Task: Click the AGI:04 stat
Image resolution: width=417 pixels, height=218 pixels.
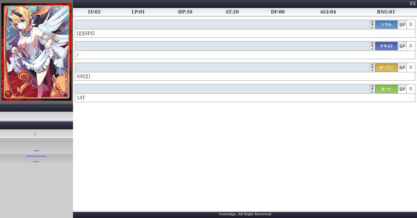Action: pyautogui.click(x=328, y=12)
